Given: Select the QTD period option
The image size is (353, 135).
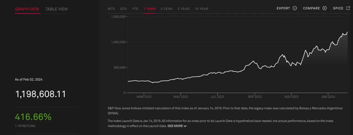Looking at the screenshot, I should tap(123, 9).
